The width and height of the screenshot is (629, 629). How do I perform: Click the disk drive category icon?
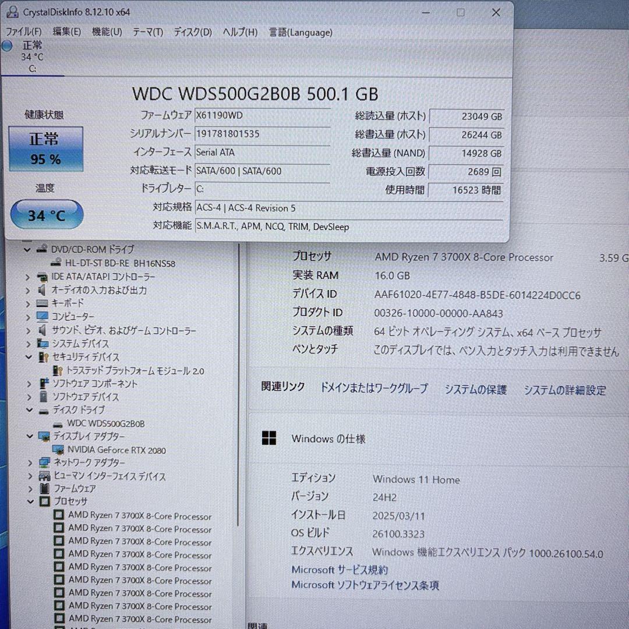tap(44, 411)
